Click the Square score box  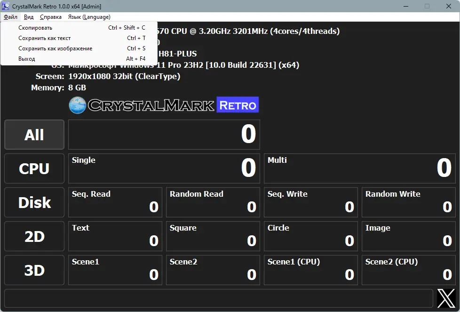pos(213,236)
